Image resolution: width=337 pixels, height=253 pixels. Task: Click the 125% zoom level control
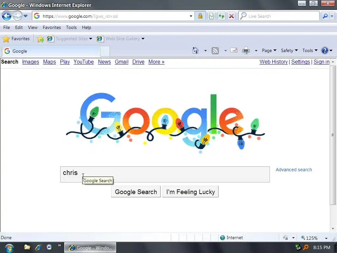pyautogui.click(x=309, y=238)
